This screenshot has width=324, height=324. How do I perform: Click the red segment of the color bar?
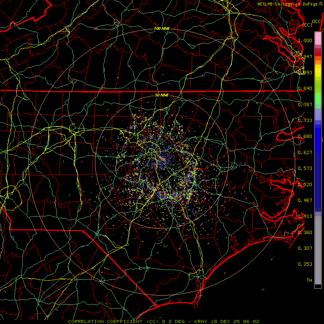click(318, 54)
